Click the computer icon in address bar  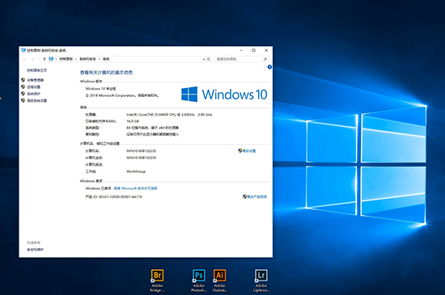[51, 59]
